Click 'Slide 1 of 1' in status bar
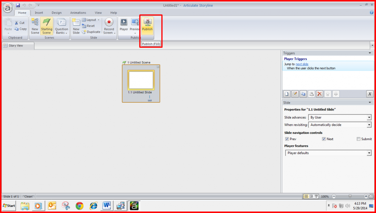Screen dimensions: 376x213 pyautogui.click(x=11, y=196)
